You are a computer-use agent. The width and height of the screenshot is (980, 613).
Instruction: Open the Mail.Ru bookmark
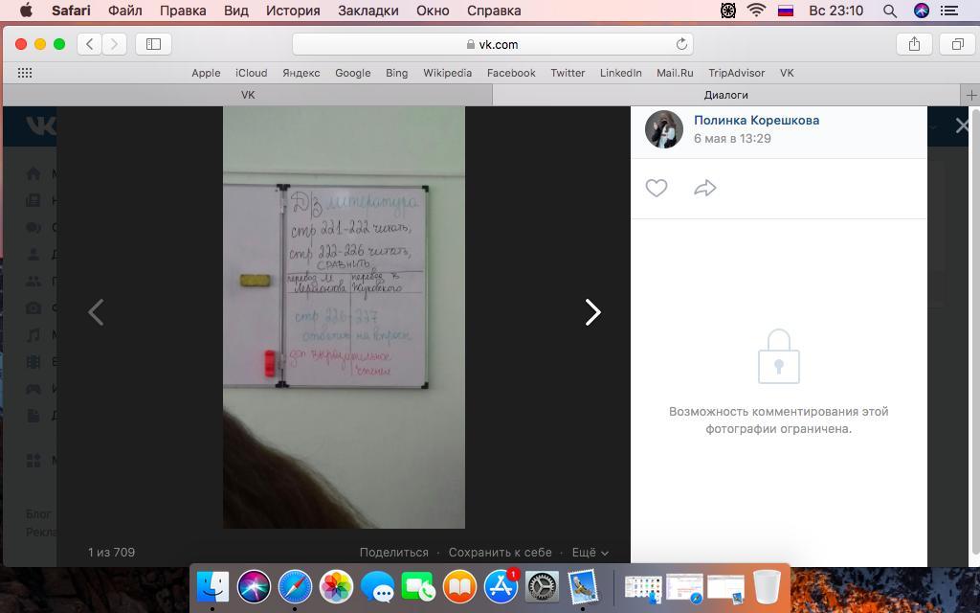pyautogui.click(x=675, y=73)
